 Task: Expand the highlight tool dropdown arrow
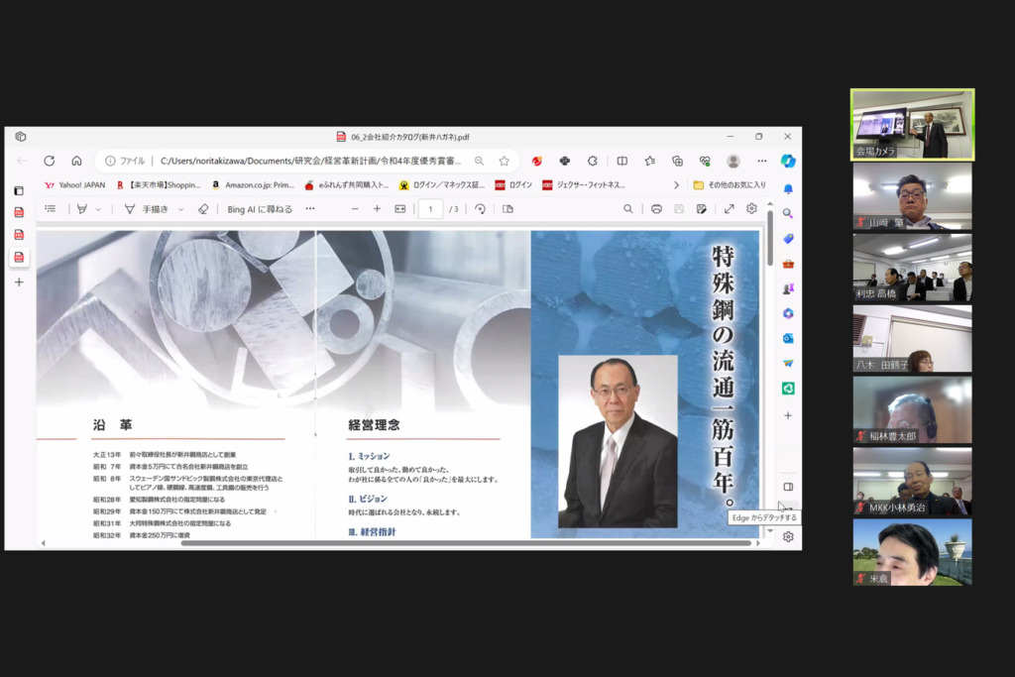[x=98, y=209]
